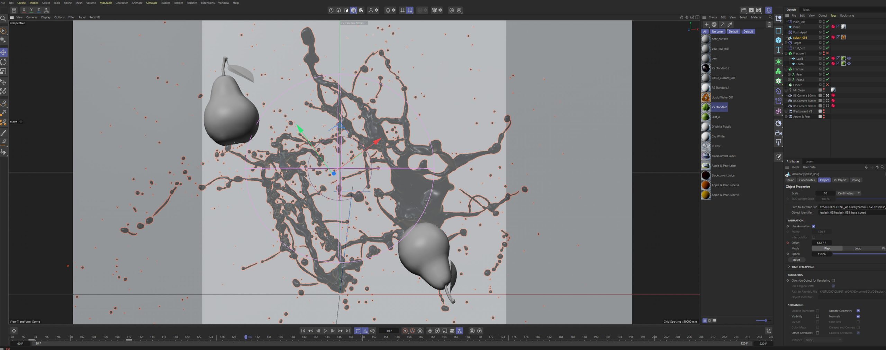Expand the Mr Clean object tree
886x350 pixels.
pos(786,90)
